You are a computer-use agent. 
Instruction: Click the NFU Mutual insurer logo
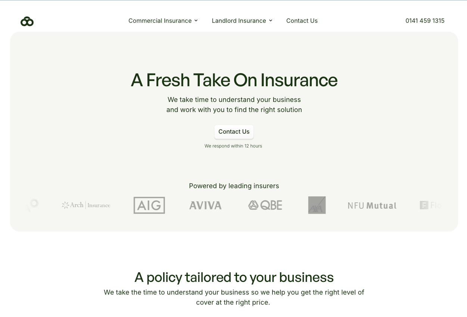pos(372,205)
